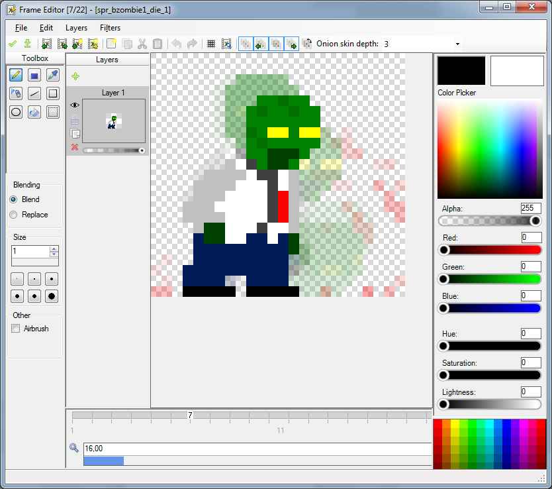This screenshot has width=552, height=489.
Task: Enable the Airbrush checkbox
Action: pos(15,329)
